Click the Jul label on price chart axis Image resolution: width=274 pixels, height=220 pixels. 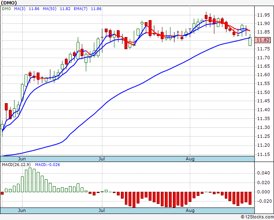(102, 159)
